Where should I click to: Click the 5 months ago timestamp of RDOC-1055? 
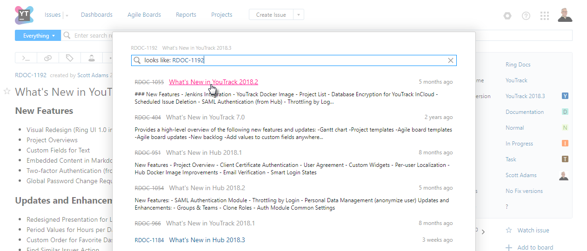pyautogui.click(x=435, y=82)
